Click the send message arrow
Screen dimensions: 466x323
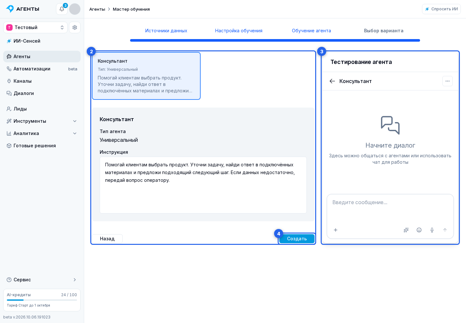tap(445, 230)
